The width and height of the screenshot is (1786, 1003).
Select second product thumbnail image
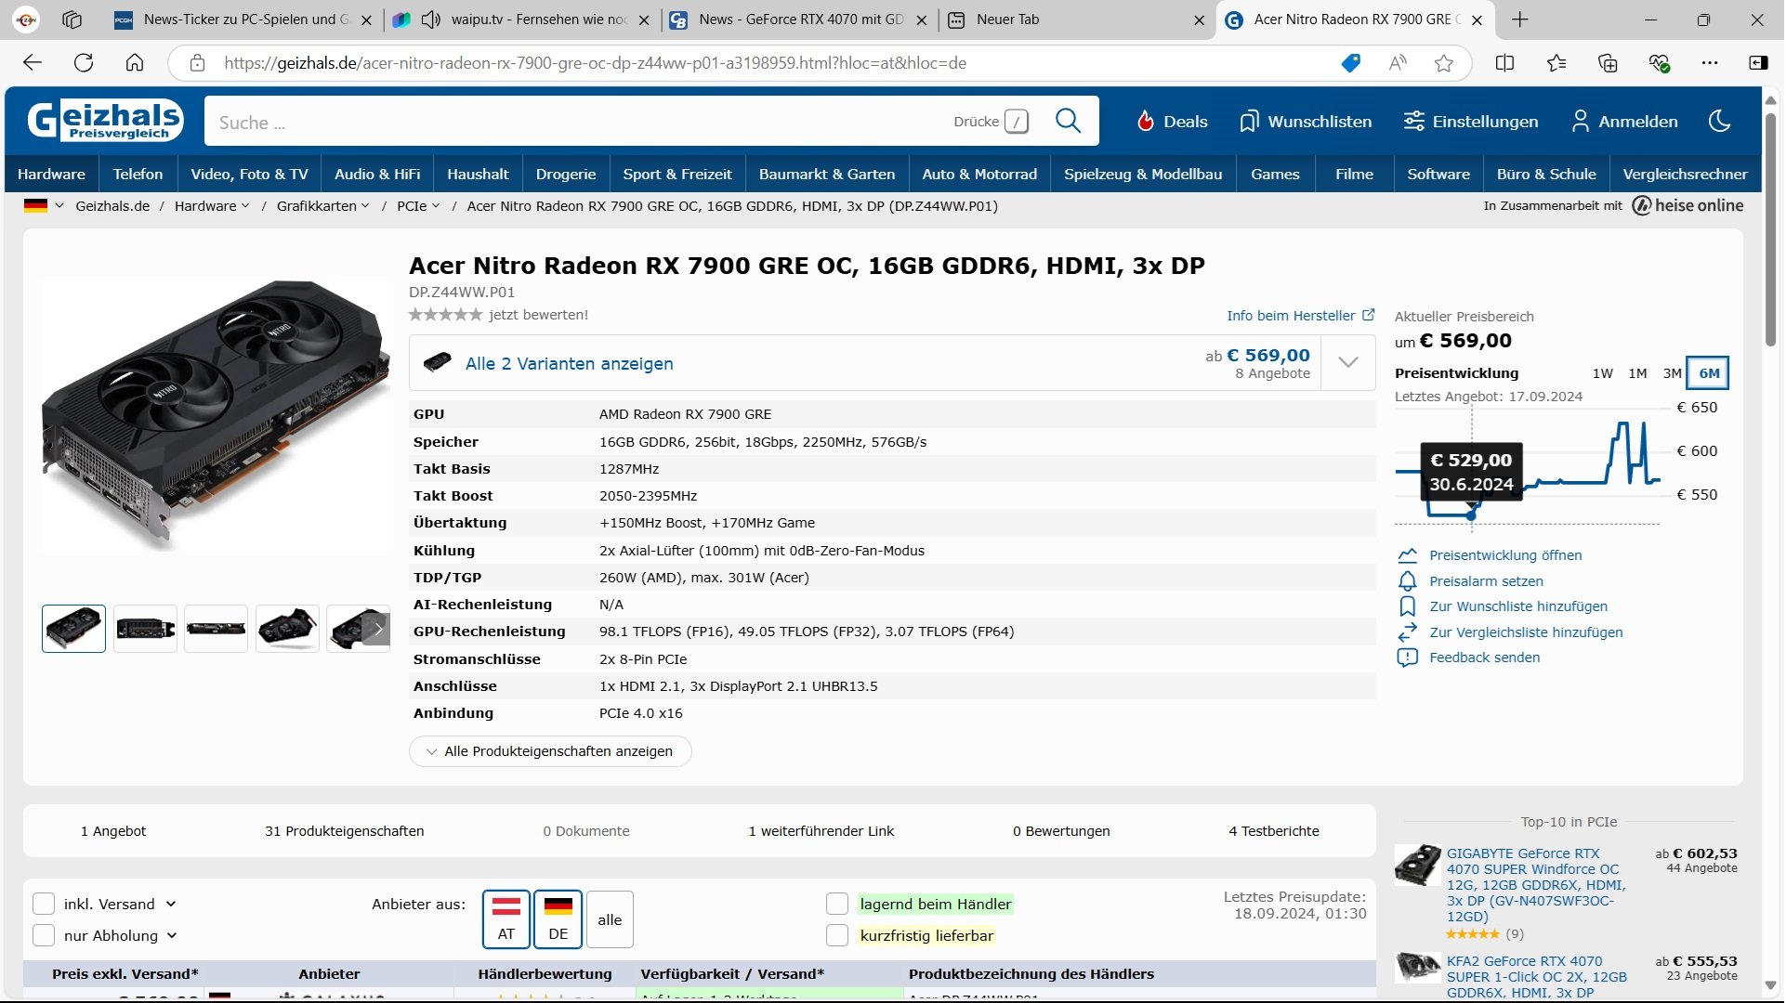(145, 629)
